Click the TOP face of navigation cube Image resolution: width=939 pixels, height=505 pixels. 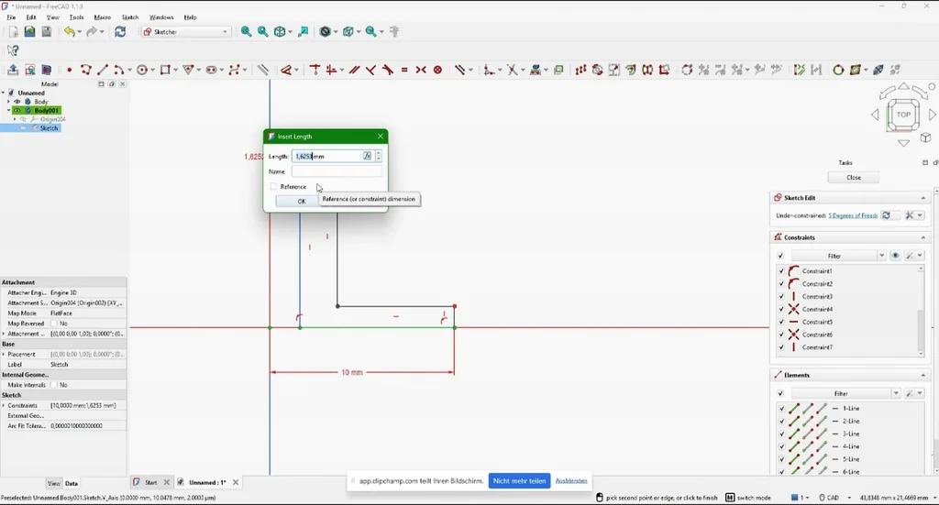903,115
